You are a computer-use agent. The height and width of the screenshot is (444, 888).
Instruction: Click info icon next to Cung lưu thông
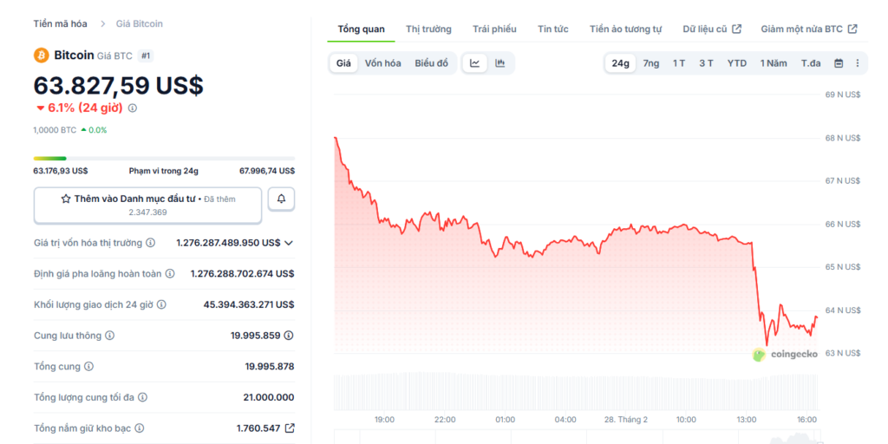(109, 336)
